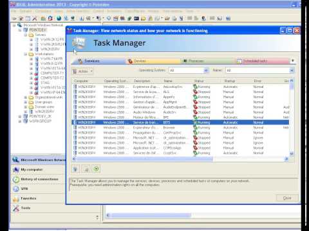The image size is (309, 231).
Task: Click the Microsoft Windows Network sidebar icon
Action: (x=15, y=160)
